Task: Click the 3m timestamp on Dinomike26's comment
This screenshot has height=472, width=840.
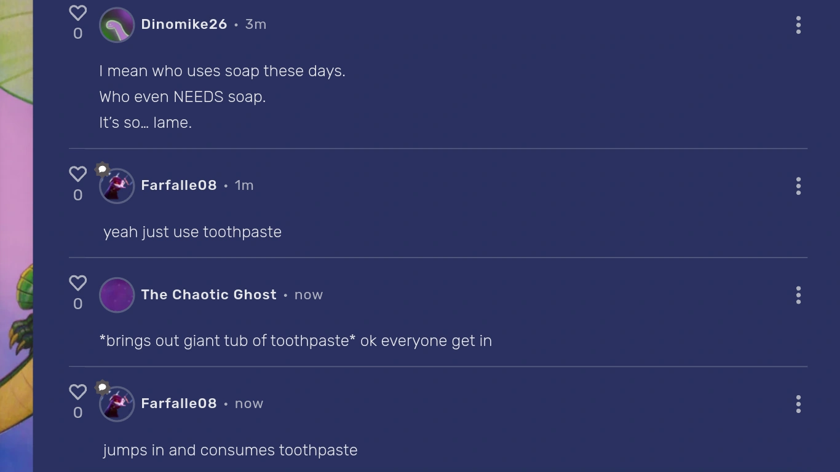Action: [256, 25]
